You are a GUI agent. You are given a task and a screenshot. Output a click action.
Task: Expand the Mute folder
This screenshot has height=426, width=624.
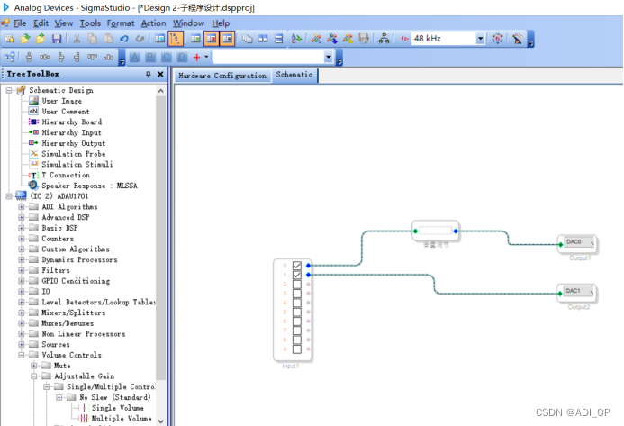tap(34, 366)
